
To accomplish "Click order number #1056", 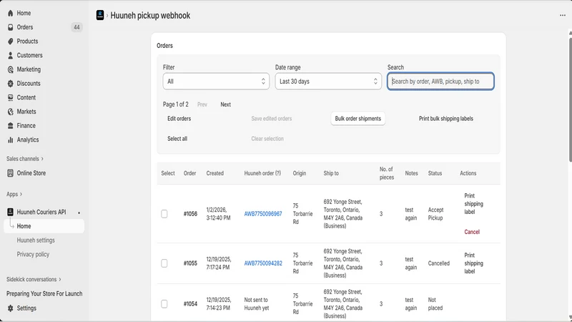I will pos(190,214).
